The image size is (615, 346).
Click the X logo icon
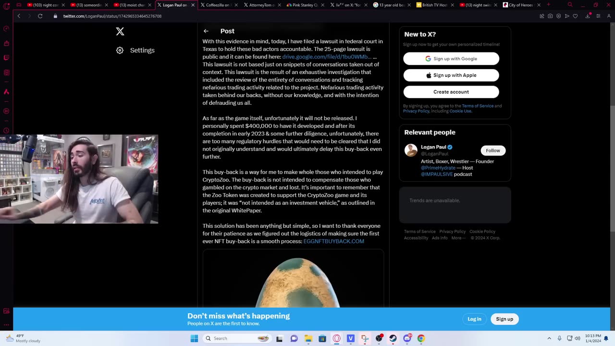[x=120, y=31]
